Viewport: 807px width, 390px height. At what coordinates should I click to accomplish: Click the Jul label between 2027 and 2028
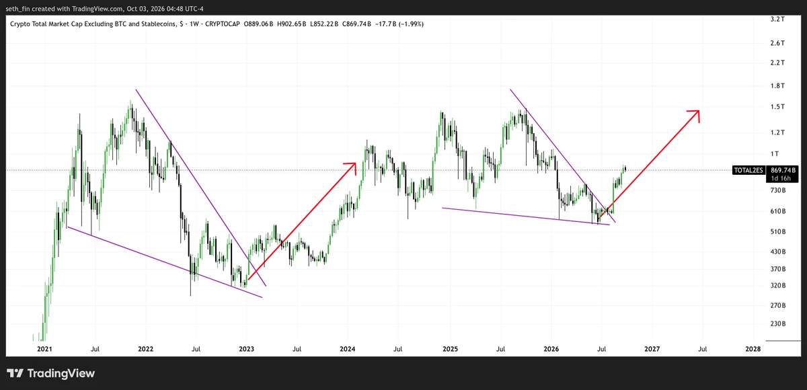coord(702,350)
